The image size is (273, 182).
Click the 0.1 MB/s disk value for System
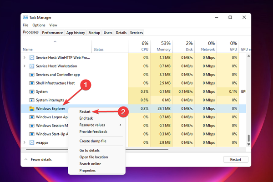click(x=186, y=91)
